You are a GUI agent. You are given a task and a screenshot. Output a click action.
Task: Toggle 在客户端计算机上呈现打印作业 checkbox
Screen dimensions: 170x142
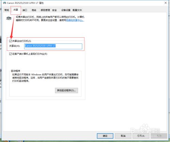pyautogui.click(x=11, y=54)
